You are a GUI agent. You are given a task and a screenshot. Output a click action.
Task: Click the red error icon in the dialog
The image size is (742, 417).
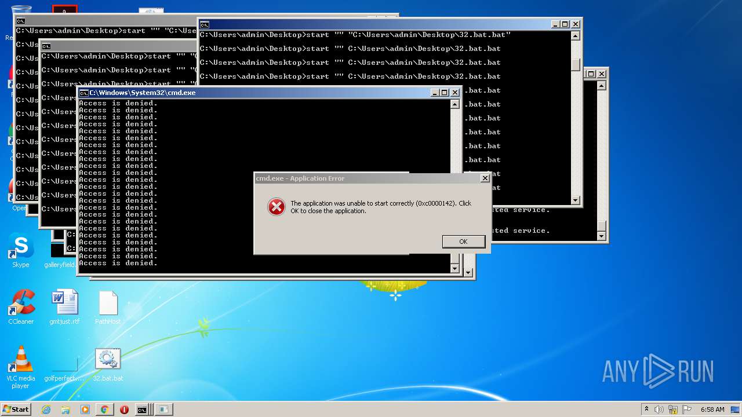[x=276, y=207]
